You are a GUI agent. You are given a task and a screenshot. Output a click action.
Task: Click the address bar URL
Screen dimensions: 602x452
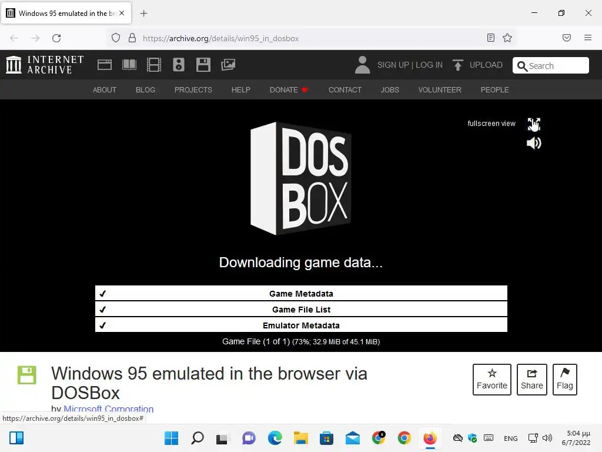(x=220, y=38)
